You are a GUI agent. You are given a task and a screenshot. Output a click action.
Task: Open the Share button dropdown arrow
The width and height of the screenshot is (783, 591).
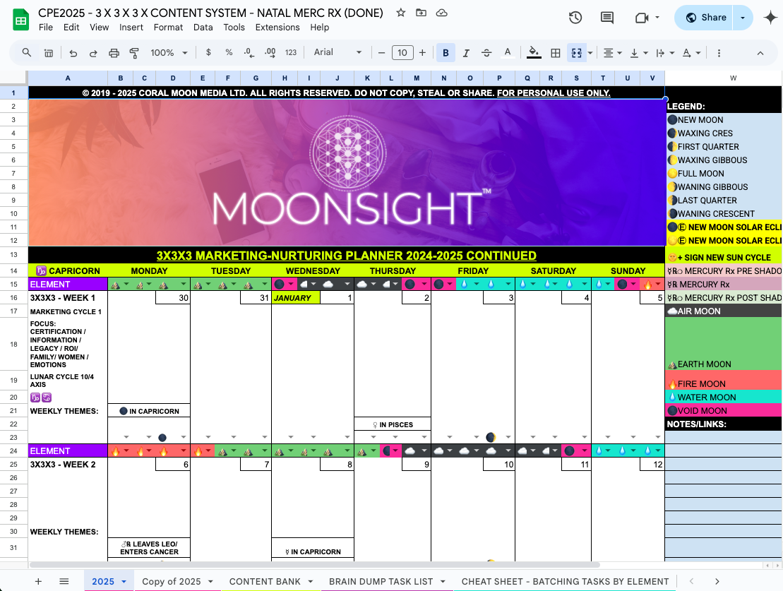point(743,18)
